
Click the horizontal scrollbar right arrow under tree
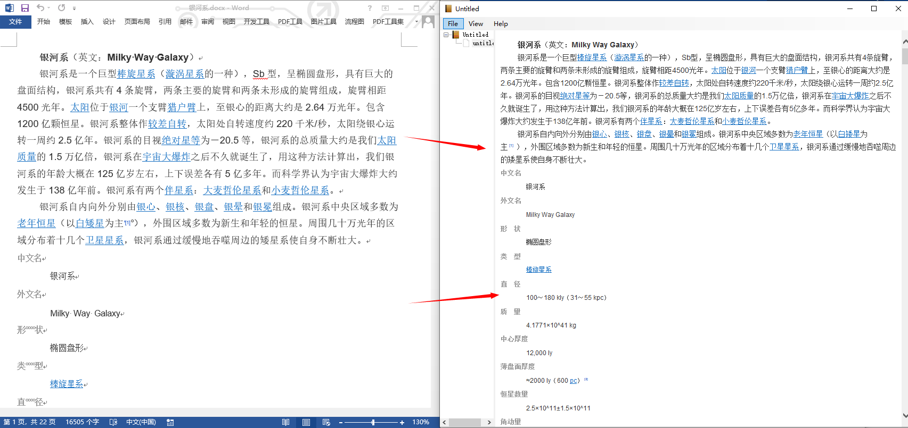(x=489, y=422)
